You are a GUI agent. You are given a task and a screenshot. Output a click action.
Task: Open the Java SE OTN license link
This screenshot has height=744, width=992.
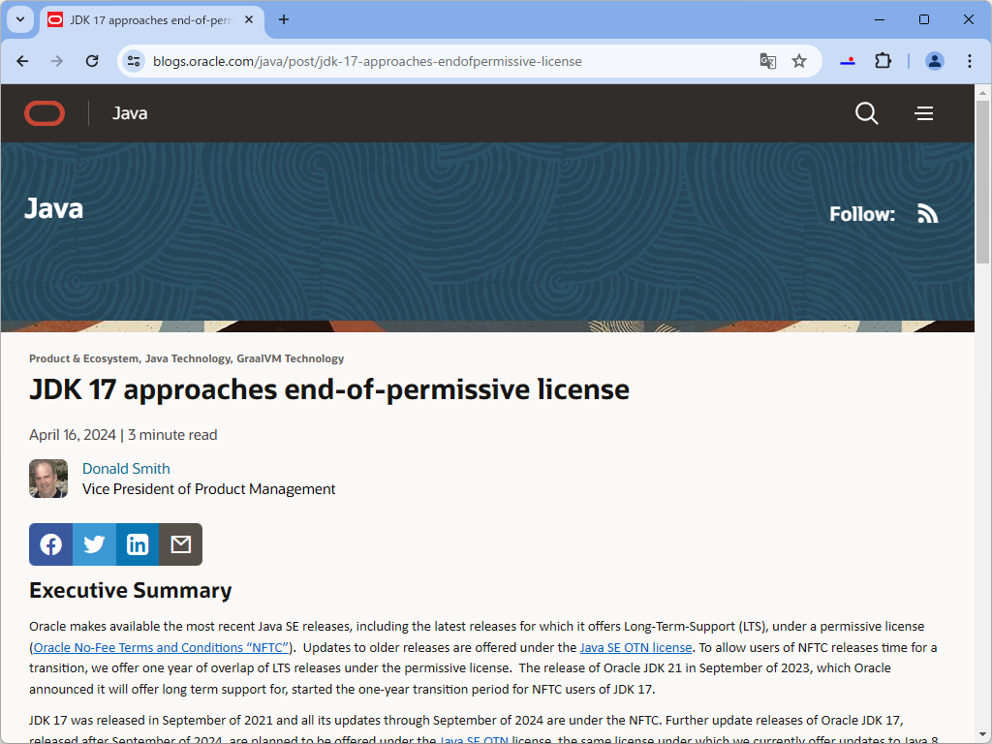coord(635,647)
